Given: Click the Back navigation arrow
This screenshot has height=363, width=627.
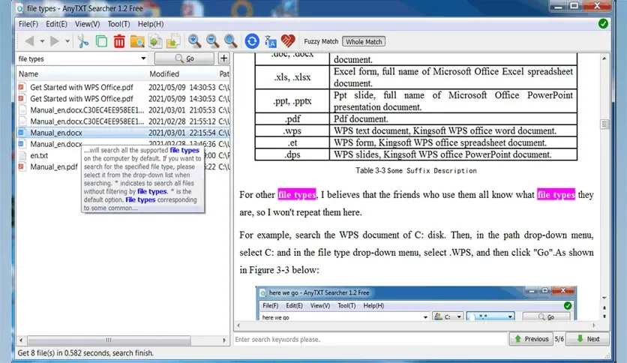Looking at the screenshot, I should click(29, 41).
